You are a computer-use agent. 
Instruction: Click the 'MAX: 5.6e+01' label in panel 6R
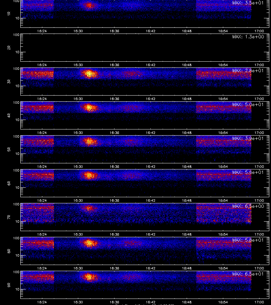pyautogui.click(x=248, y=172)
